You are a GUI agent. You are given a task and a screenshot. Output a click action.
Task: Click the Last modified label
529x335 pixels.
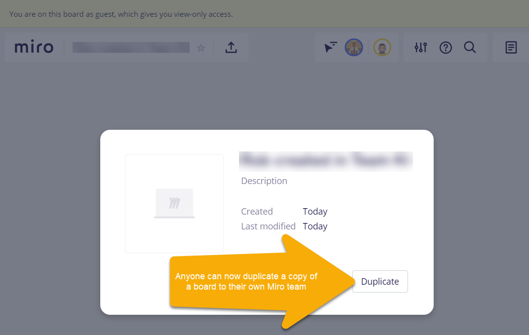click(268, 226)
